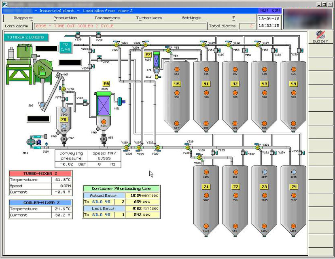Click the Y240 valve icon
335x259 pixels.
[x=98, y=35]
